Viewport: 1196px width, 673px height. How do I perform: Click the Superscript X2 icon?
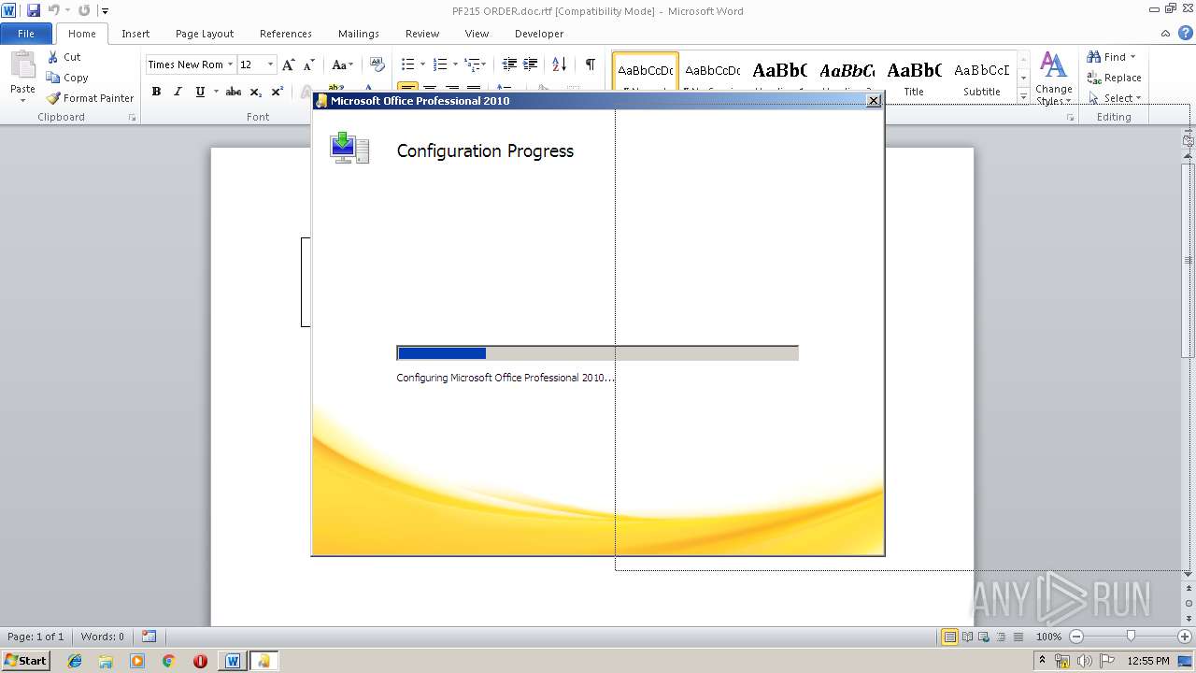tap(278, 92)
